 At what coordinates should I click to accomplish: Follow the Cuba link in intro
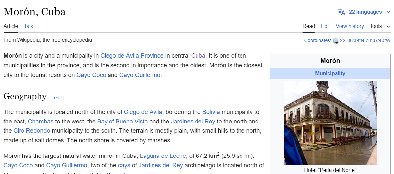tap(198, 56)
